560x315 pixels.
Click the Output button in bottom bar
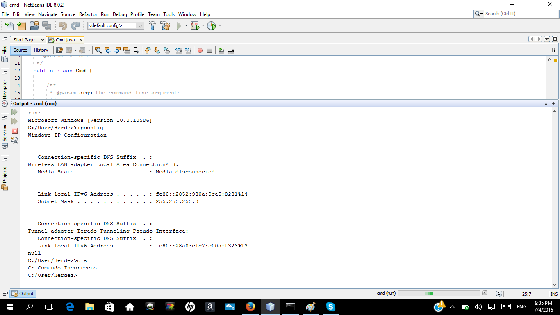[x=23, y=294]
